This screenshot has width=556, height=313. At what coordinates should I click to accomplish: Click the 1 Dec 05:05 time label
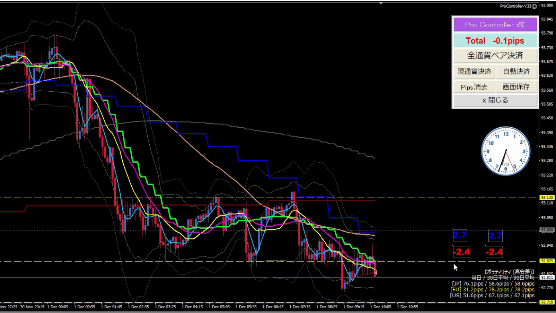pyautogui.click(x=219, y=307)
